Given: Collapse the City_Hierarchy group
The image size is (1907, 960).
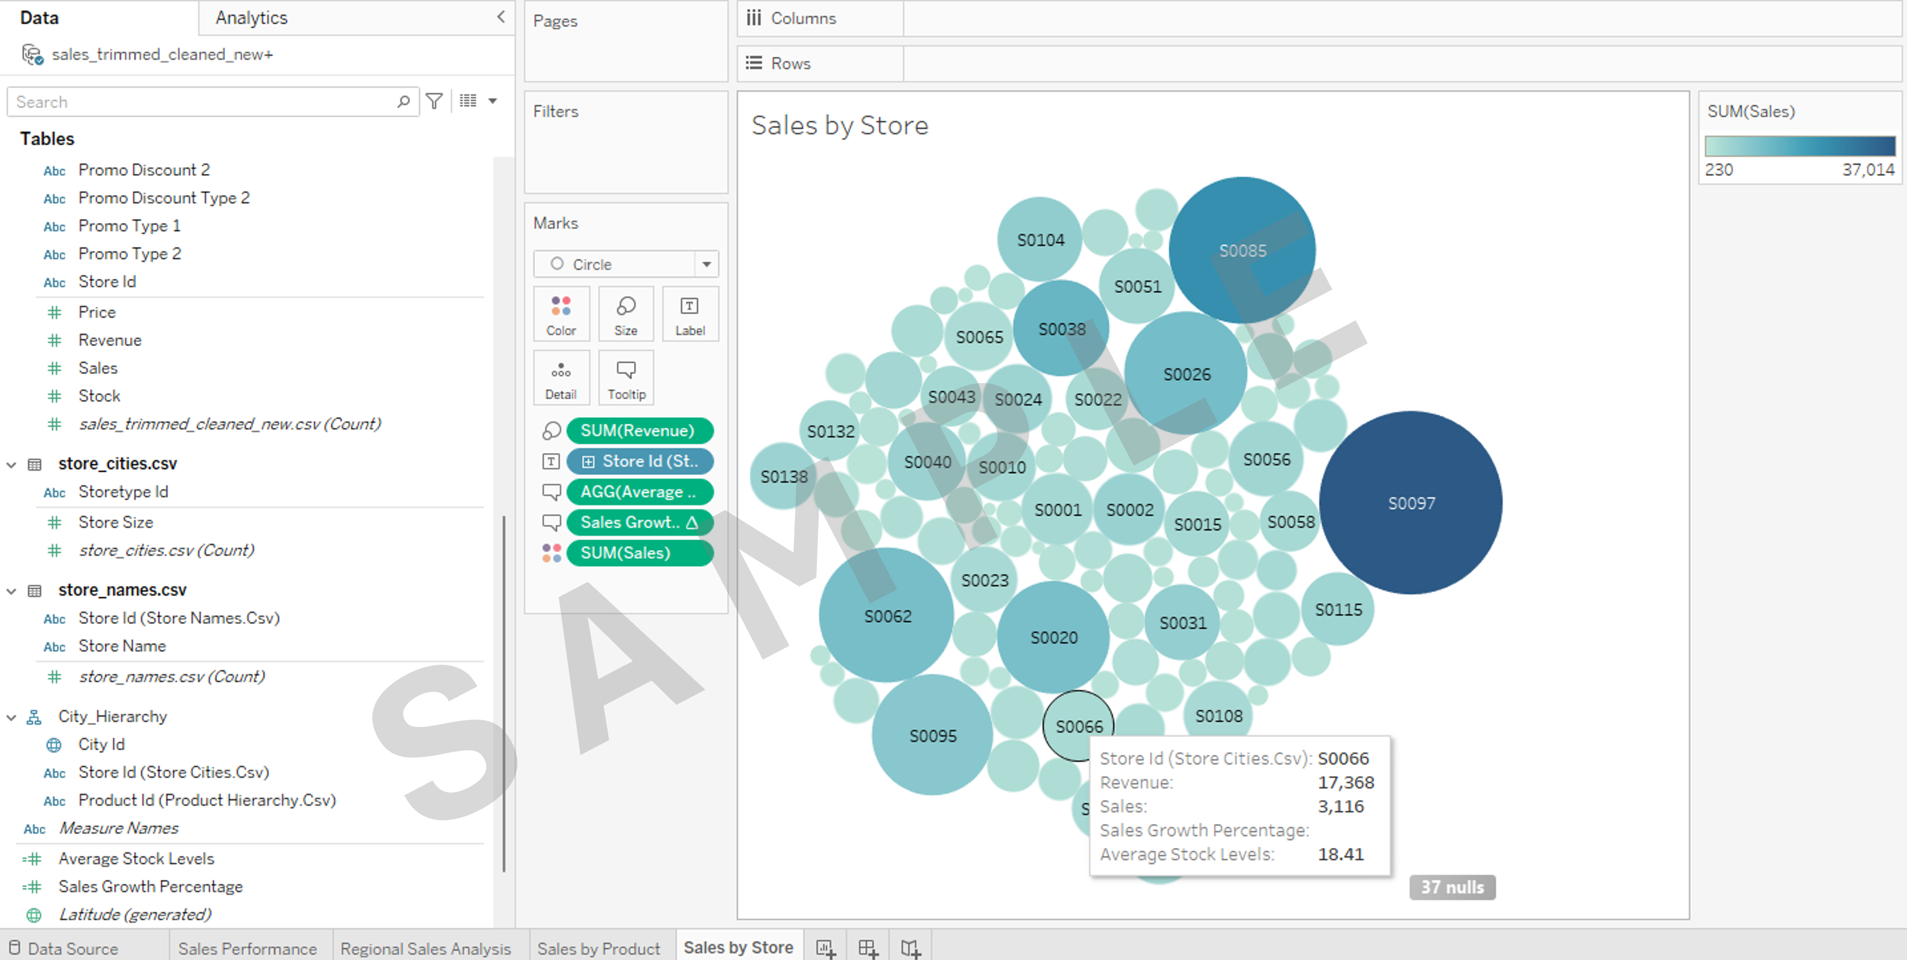Looking at the screenshot, I should [12, 717].
